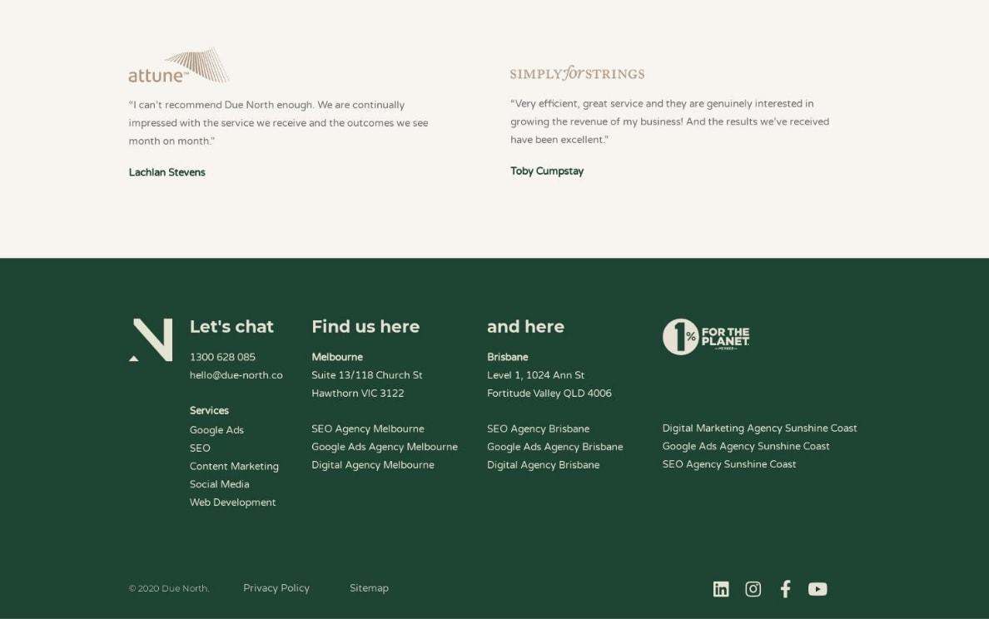
Task: Click the Simply for Strings logo
Action: click(x=577, y=73)
